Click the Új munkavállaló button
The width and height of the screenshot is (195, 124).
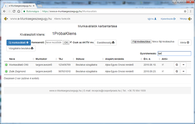point(19,43)
